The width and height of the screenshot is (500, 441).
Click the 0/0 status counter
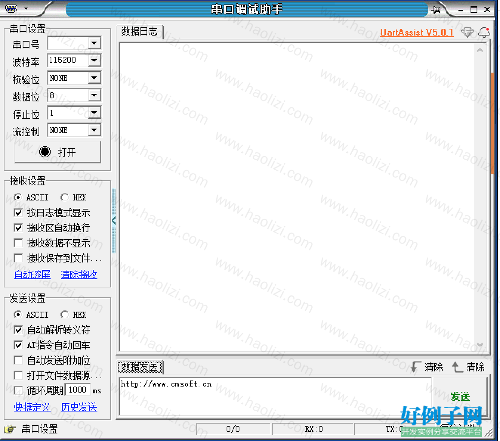pos(233,429)
